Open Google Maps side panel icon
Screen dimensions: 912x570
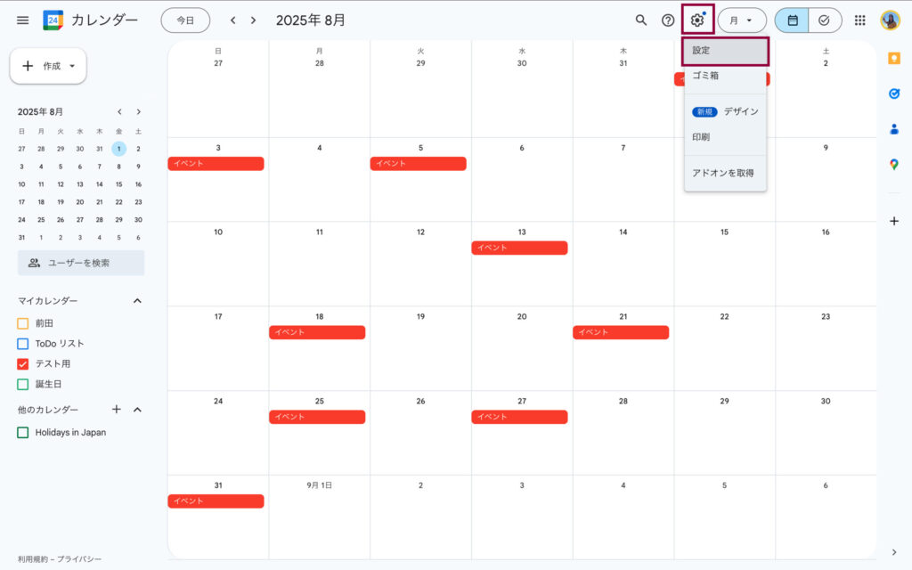(x=894, y=164)
